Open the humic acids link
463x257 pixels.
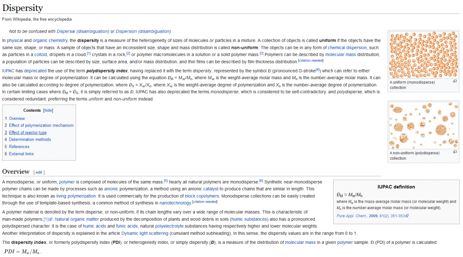(x=94, y=226)
